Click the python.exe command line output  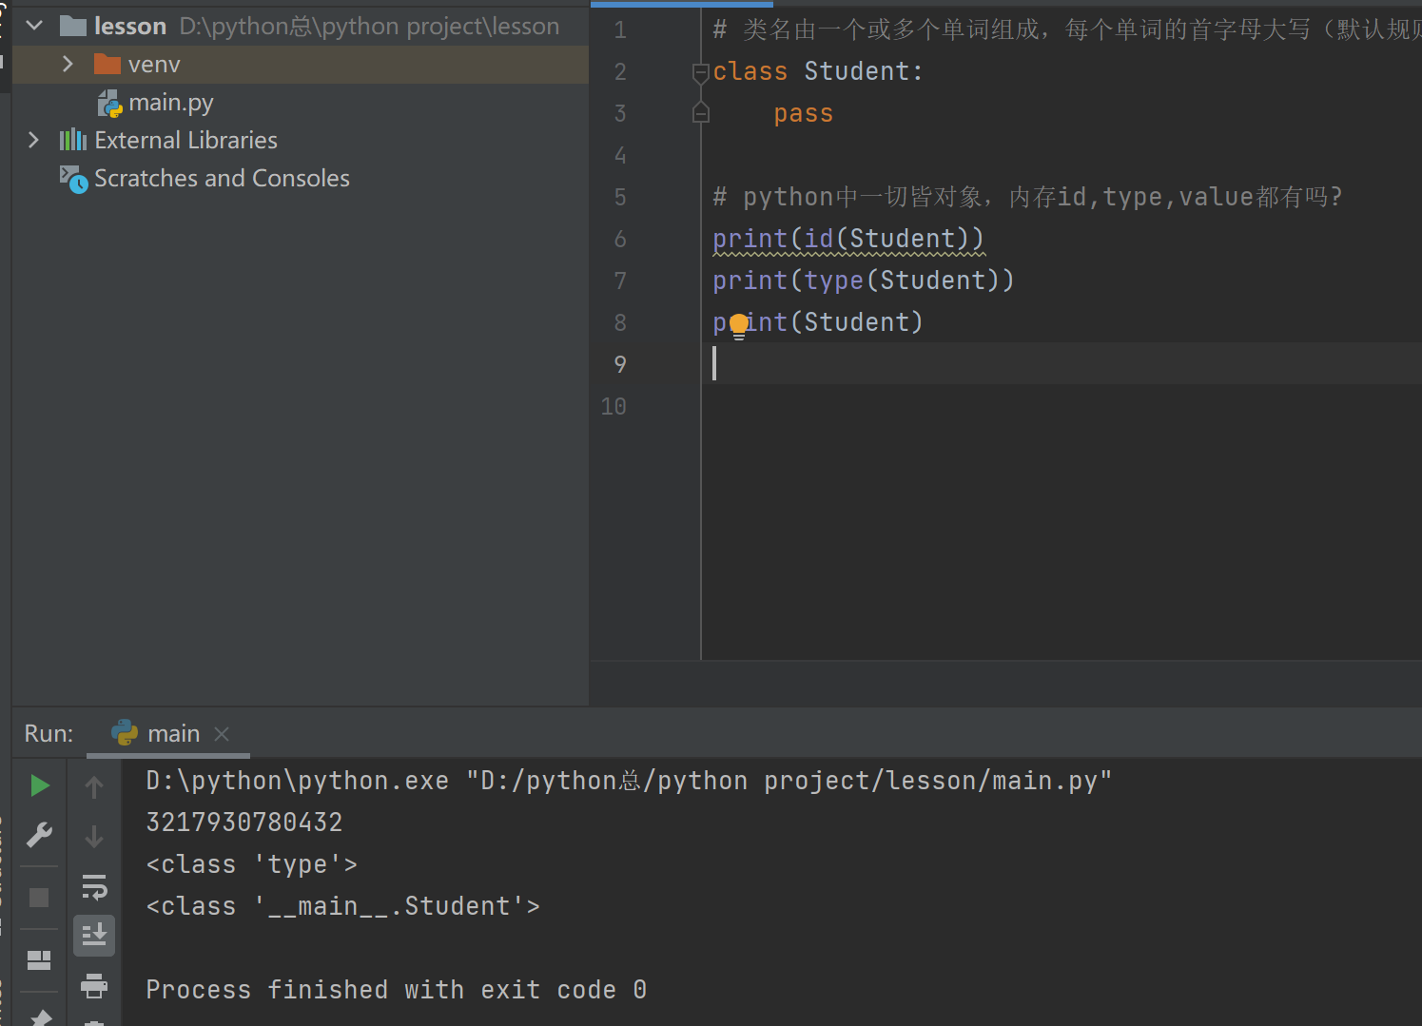tap(629, 781)
